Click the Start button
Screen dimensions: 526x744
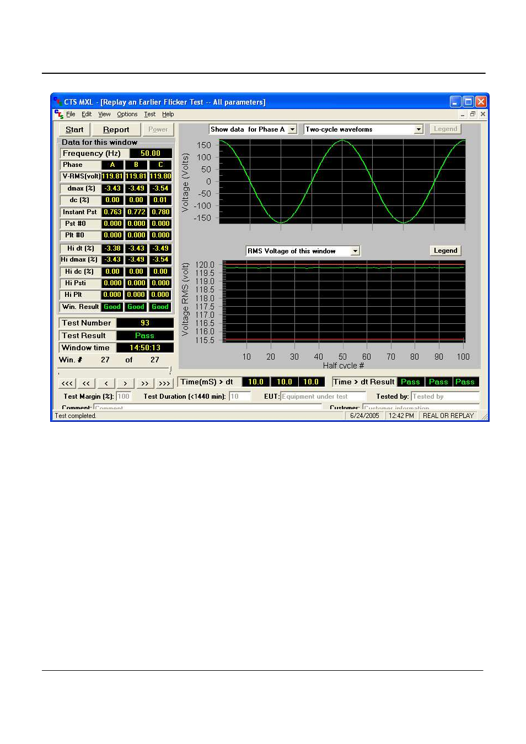coord(74,129)
